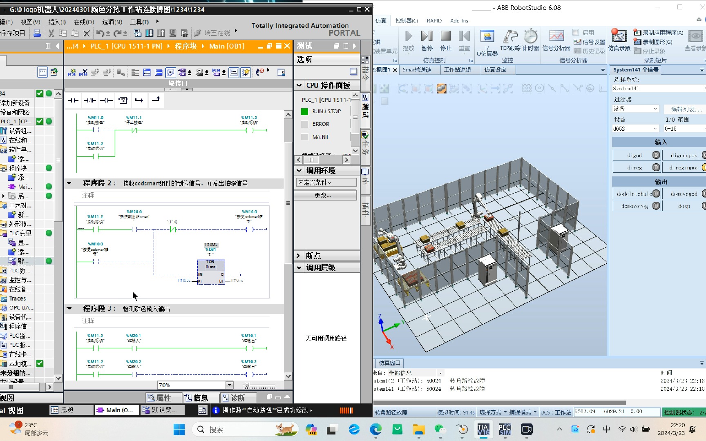Open the d652 device dropdown

pyautogui.click(x=655, y=129)
